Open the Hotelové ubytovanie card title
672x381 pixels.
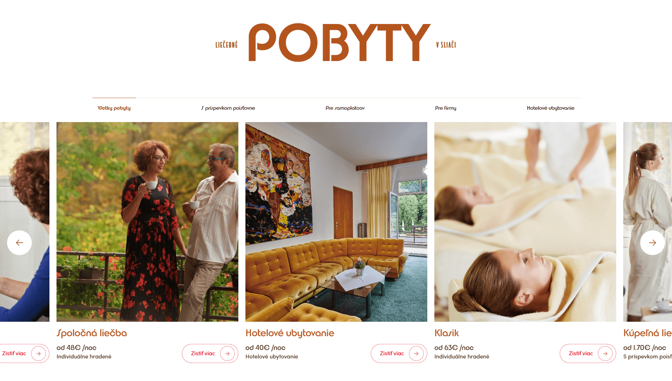290,333
